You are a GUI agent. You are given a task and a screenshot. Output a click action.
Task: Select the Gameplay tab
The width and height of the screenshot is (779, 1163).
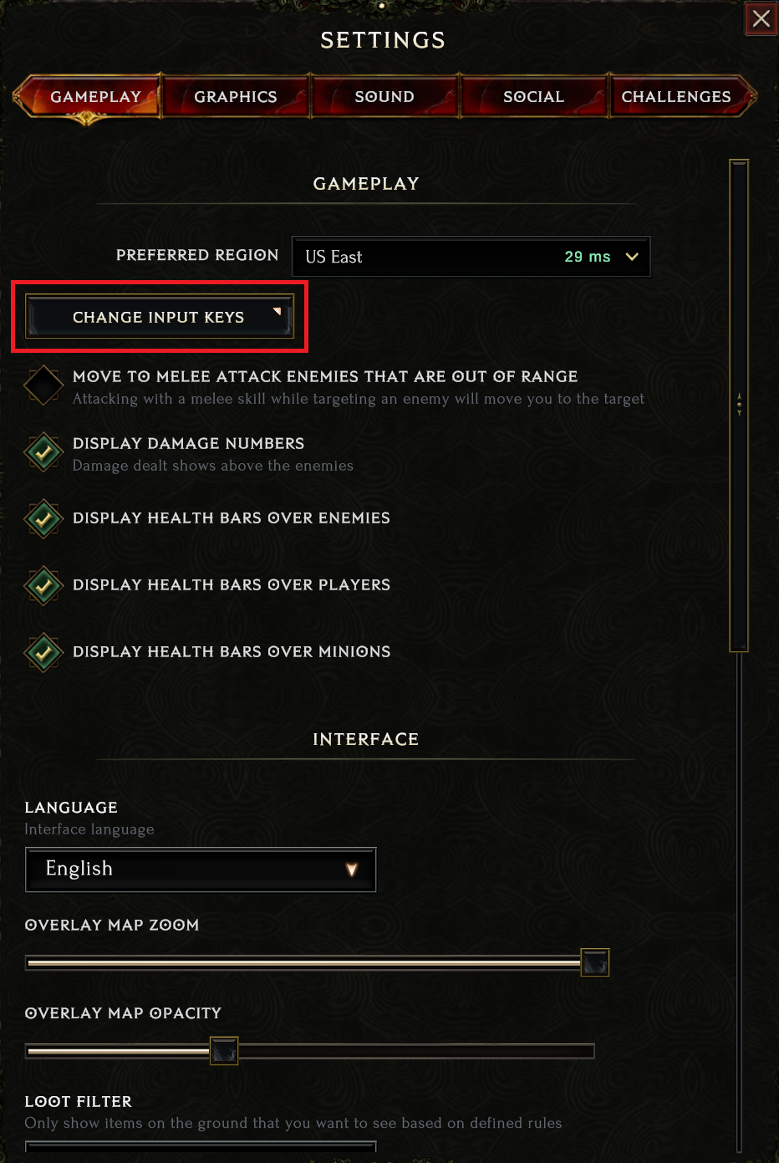[95, 97]
